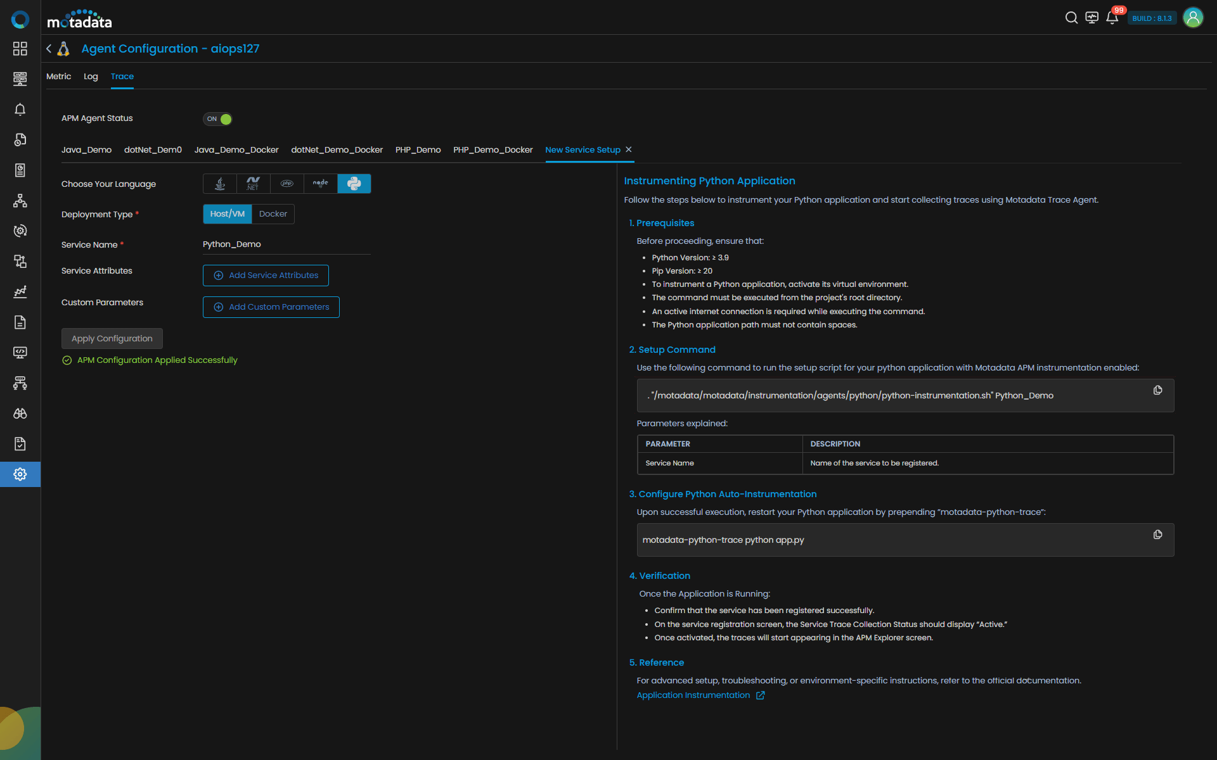Open notifications bell in top bar
The image size is (1217, 760).
coord(1112,18)
